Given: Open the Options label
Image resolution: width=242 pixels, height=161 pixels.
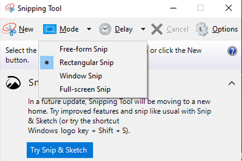Looking at the screenshot, I should tap(225, 29).
